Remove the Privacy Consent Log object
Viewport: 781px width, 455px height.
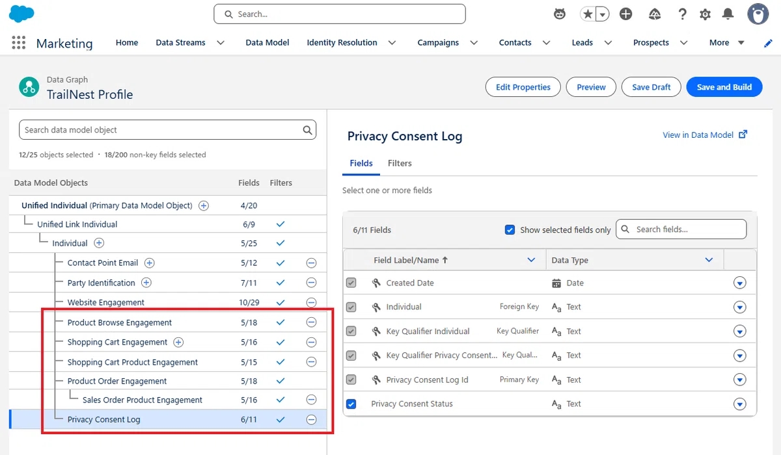(311, 420)
